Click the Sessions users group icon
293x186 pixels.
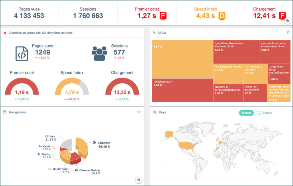(99, 53)
